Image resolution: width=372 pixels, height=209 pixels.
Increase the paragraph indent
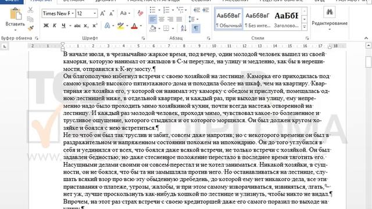206,10
